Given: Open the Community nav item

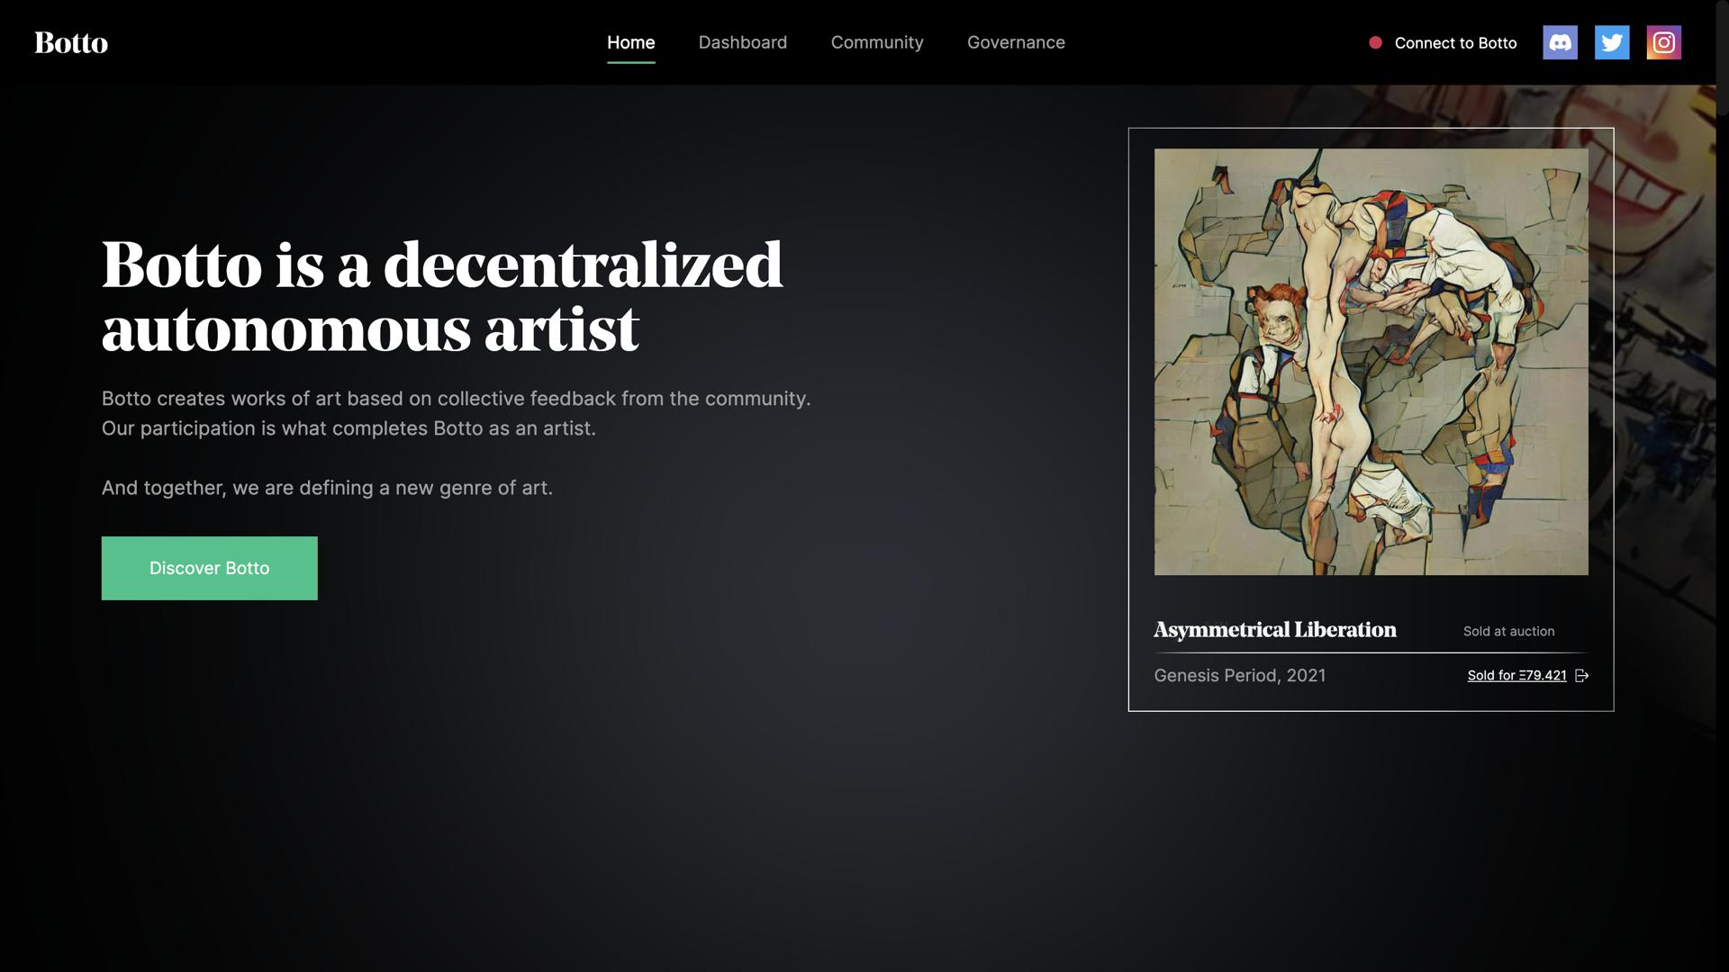Looking at the screenshot, I should click(876, 42).
